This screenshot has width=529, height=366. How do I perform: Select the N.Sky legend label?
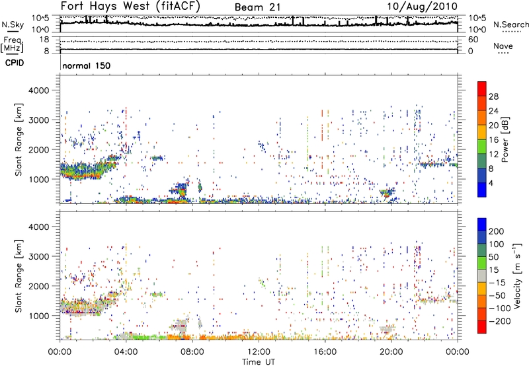click(13, 24)
